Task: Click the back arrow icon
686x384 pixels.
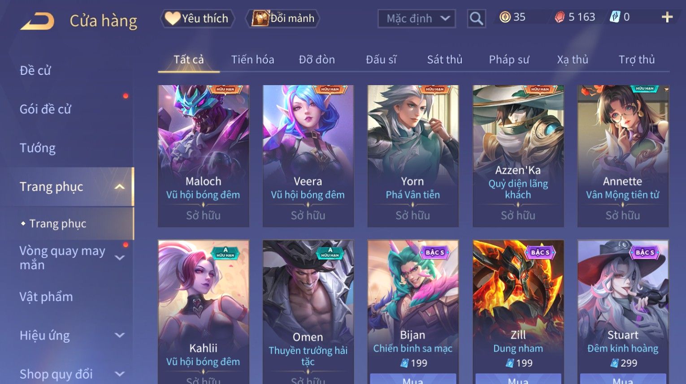Action: 37,22
